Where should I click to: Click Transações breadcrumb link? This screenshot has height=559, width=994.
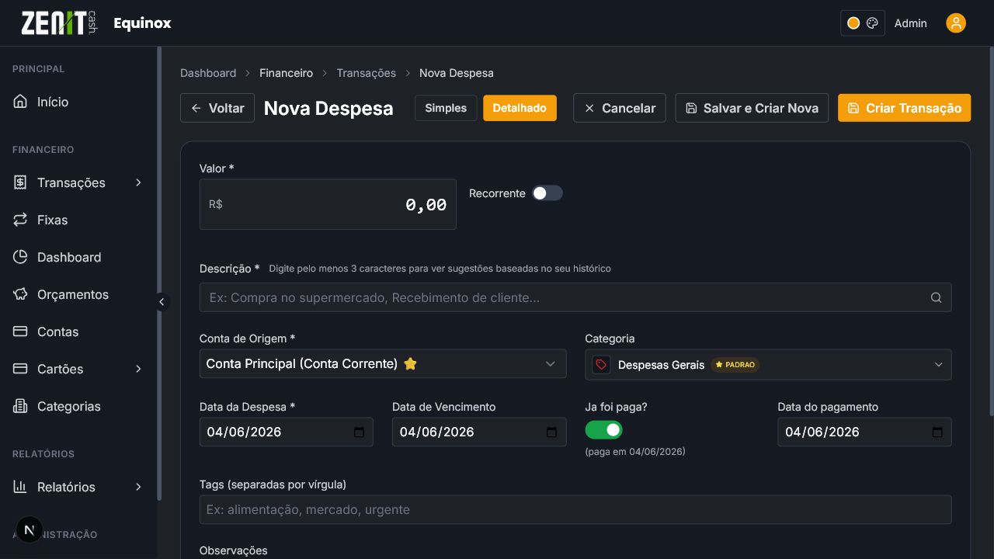[366, 73]
